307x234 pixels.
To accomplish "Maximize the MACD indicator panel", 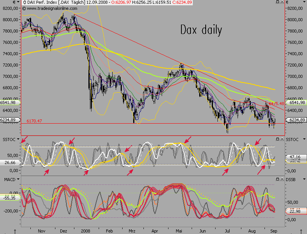I will pos(278,179).
